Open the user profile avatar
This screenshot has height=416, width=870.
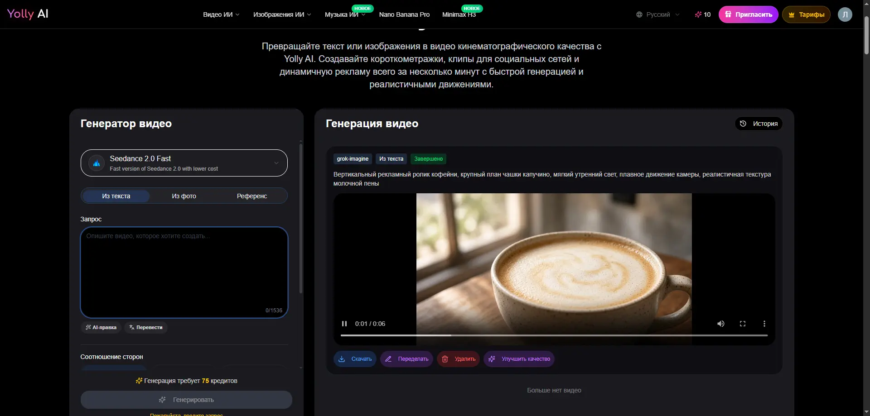point(845,14)
